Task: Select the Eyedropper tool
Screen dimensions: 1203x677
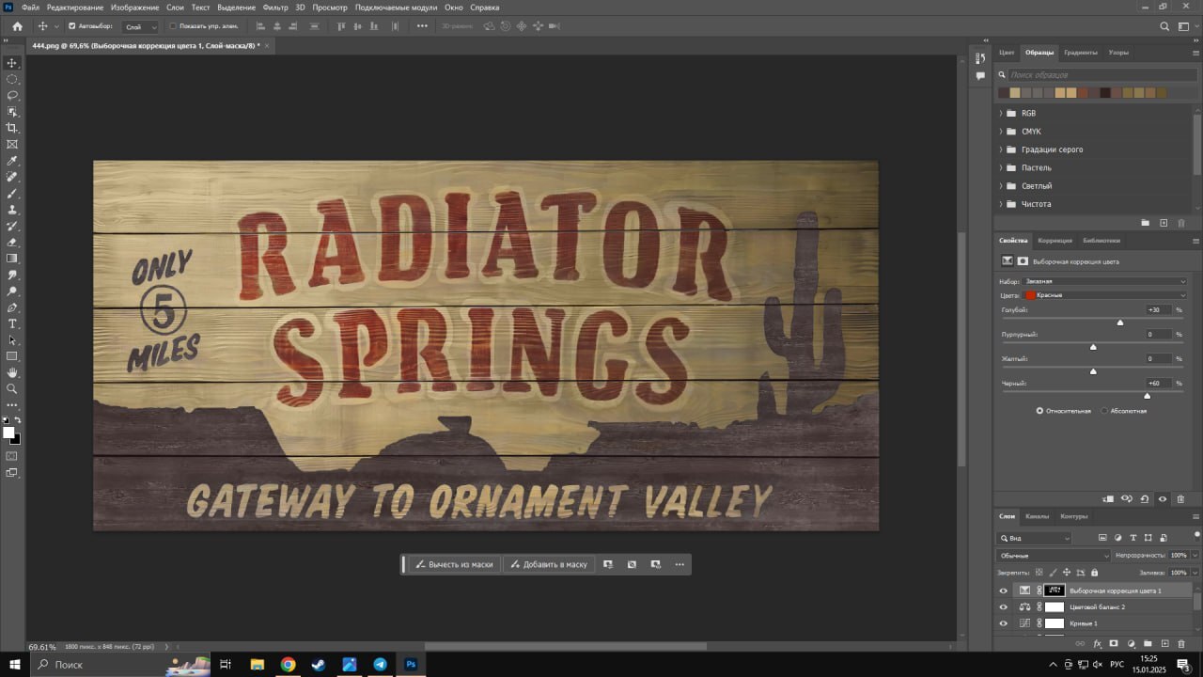Action: (x=12, y=161)
